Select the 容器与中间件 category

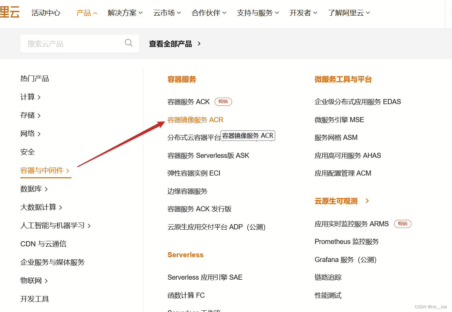pos(45,170)
